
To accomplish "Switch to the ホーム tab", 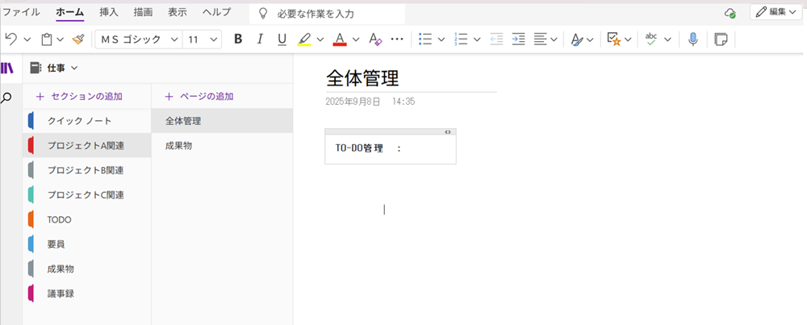I will point(69,12).
